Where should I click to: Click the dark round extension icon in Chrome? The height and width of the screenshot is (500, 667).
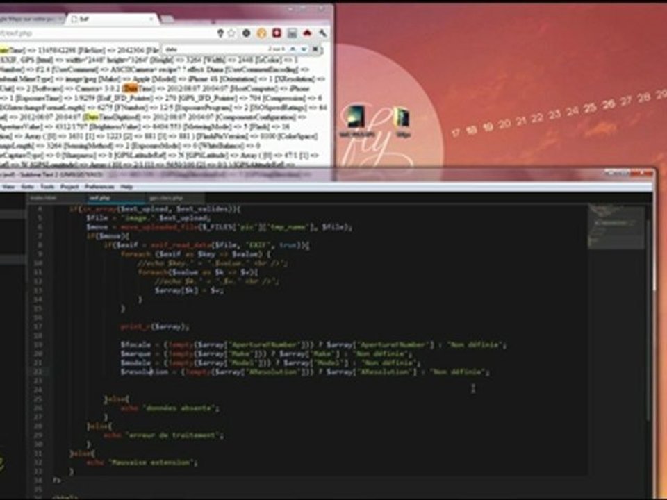(x=246, y=33)
